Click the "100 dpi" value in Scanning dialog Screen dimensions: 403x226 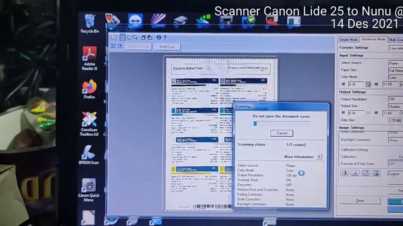coord(291,175)
